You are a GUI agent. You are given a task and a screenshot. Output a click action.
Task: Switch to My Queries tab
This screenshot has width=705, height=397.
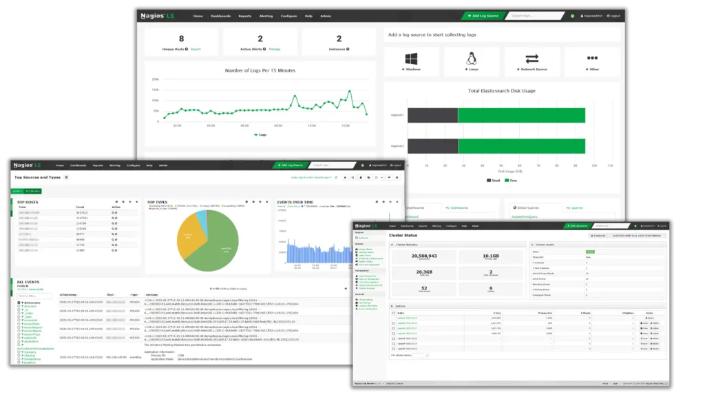point(574,208)
